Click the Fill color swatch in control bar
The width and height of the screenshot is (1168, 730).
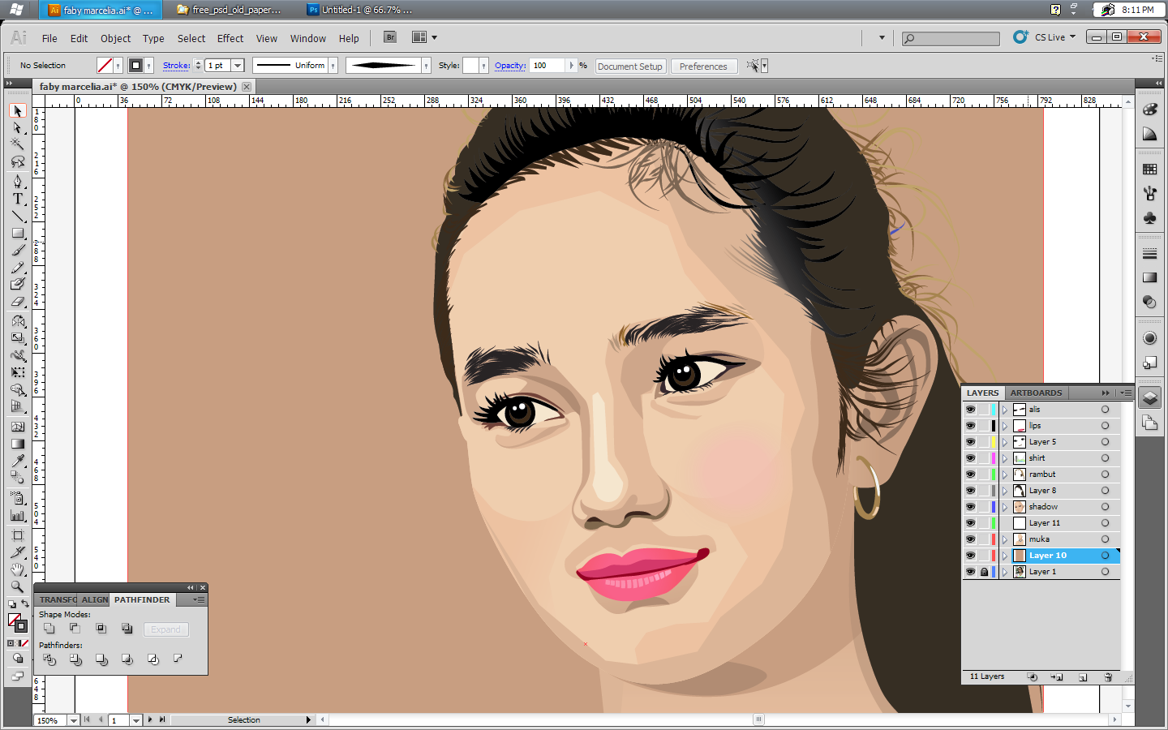pos(105,66)
